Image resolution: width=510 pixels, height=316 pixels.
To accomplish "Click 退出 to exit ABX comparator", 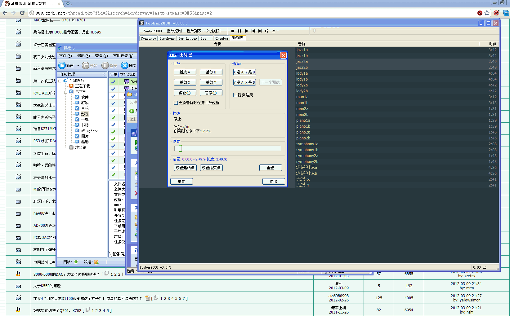I will [x=274, y=181].
